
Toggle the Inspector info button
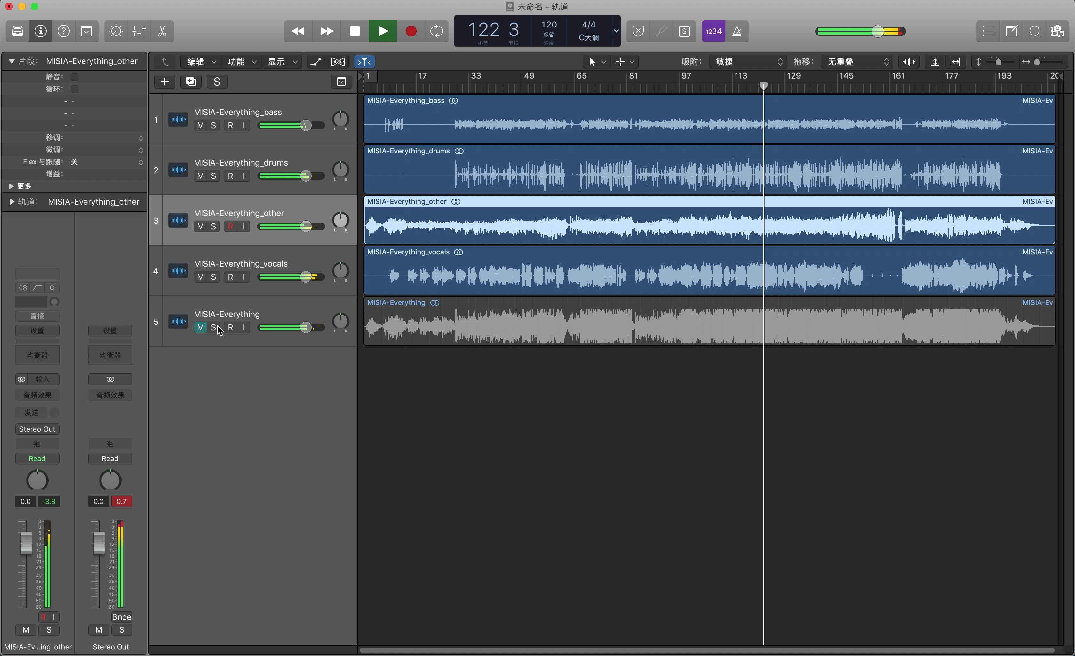tap(41, 31)
